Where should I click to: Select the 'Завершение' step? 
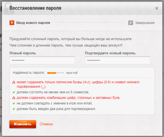pos(145,23)
